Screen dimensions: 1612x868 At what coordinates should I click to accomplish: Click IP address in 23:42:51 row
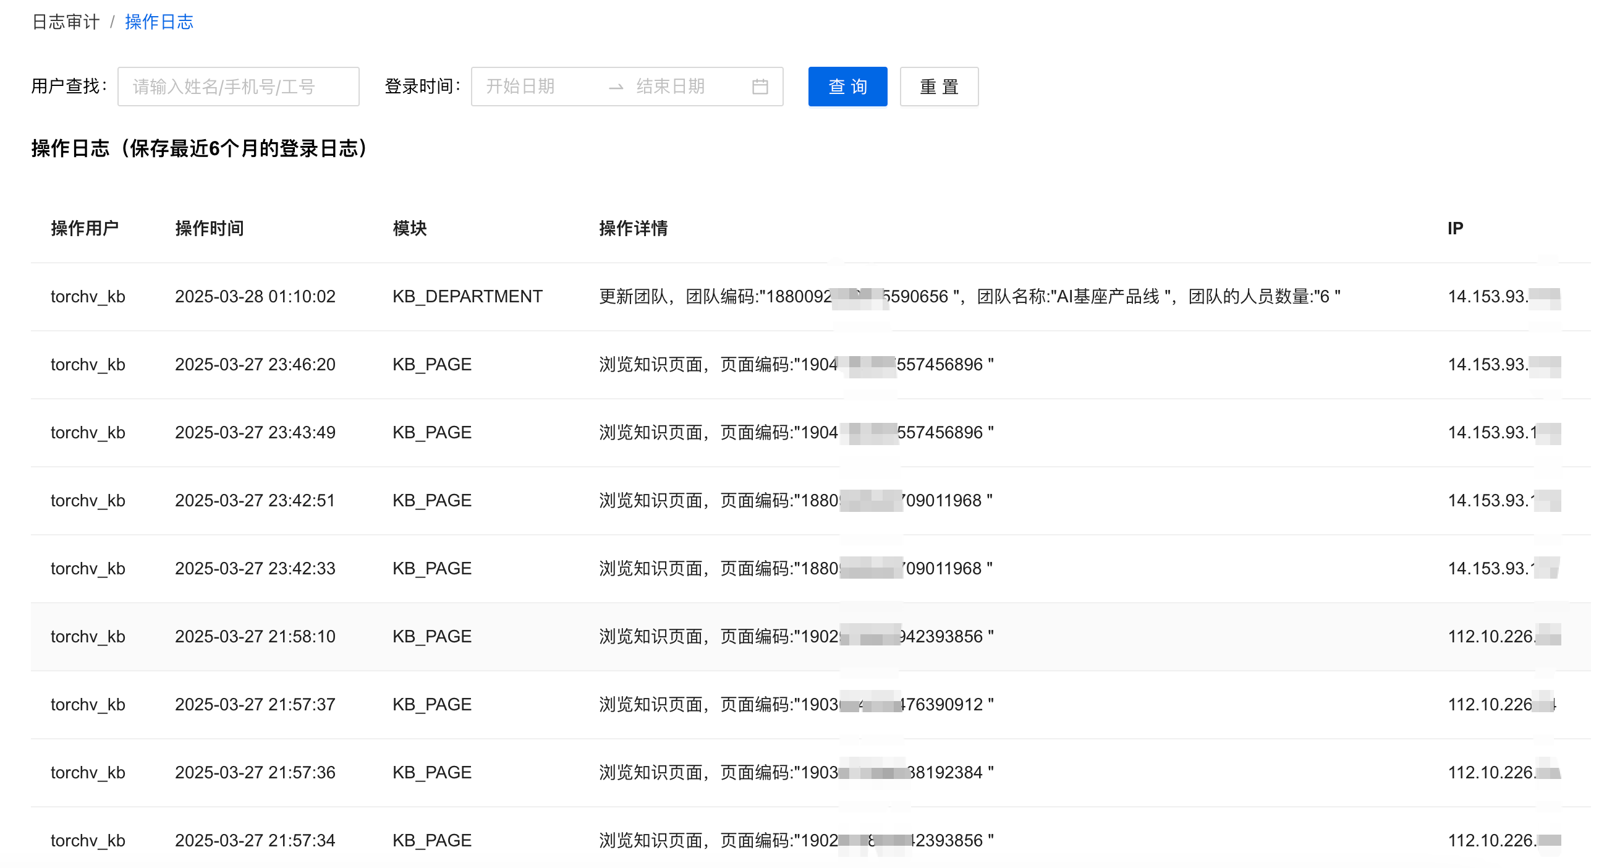(x=1504, y=501)
